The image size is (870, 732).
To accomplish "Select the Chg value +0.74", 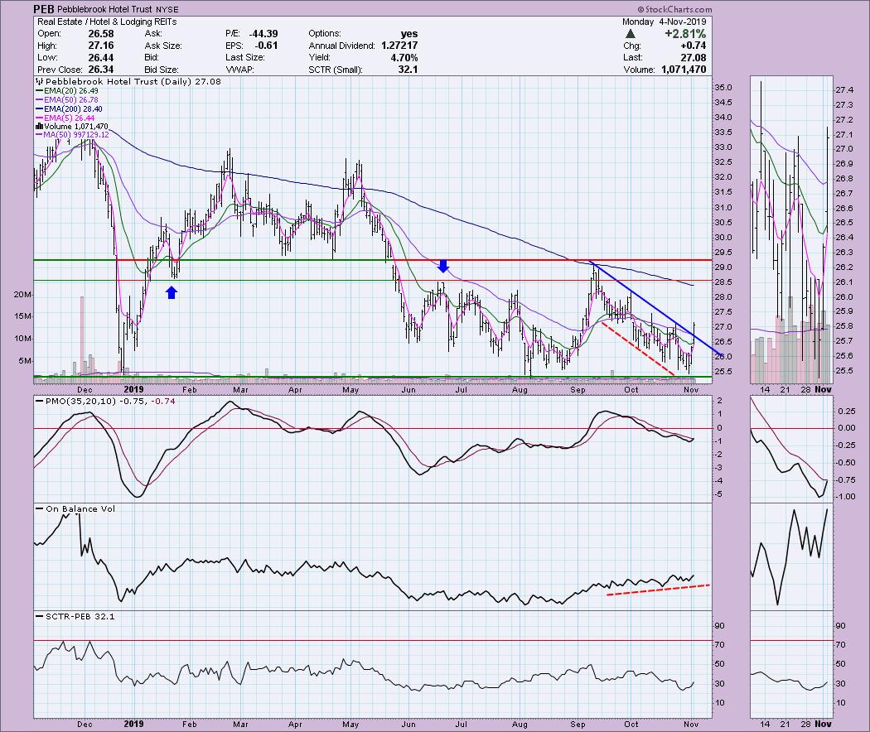I will (693, 46).
